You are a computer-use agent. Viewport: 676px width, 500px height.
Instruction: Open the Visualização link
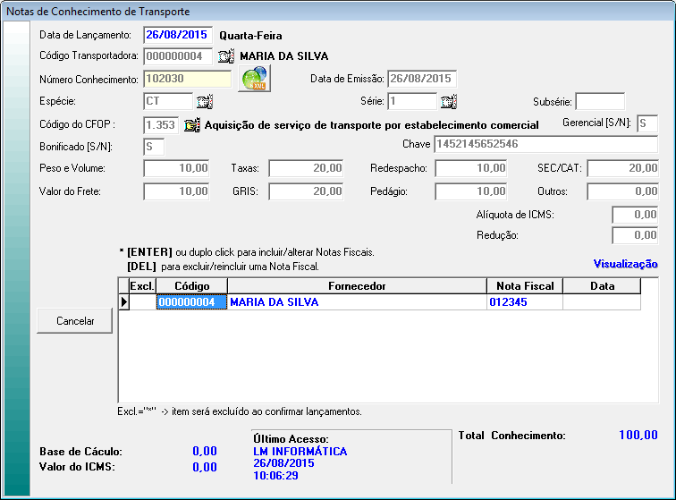(x=625, y=264)
